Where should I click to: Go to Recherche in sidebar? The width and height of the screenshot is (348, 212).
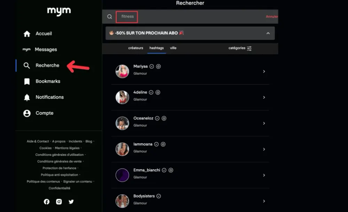pos(47,65)
